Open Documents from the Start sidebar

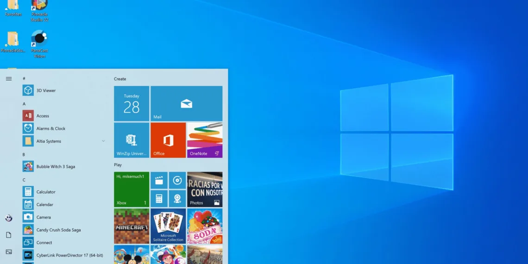tap(9, 235)
